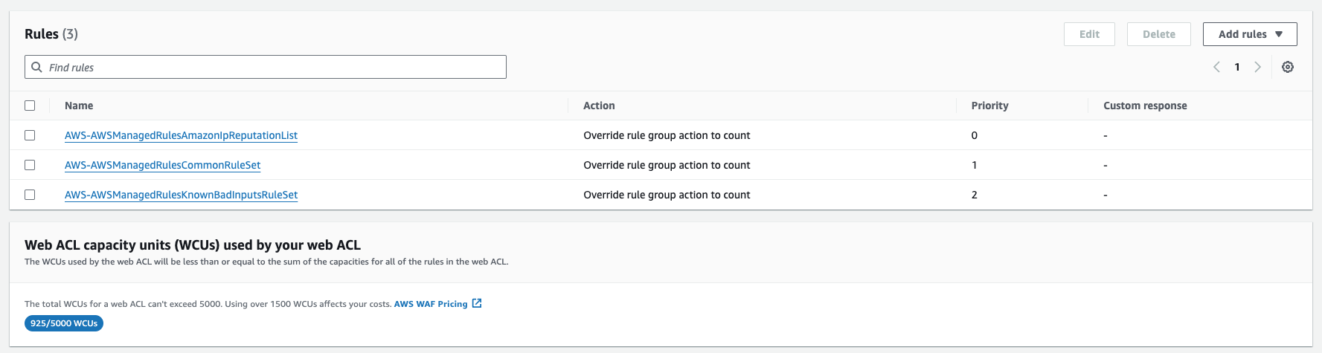Select the KnownBadInputsRuleSet rule checkbox
This screenshot has width=1322, height=353.
pos(30,195)
